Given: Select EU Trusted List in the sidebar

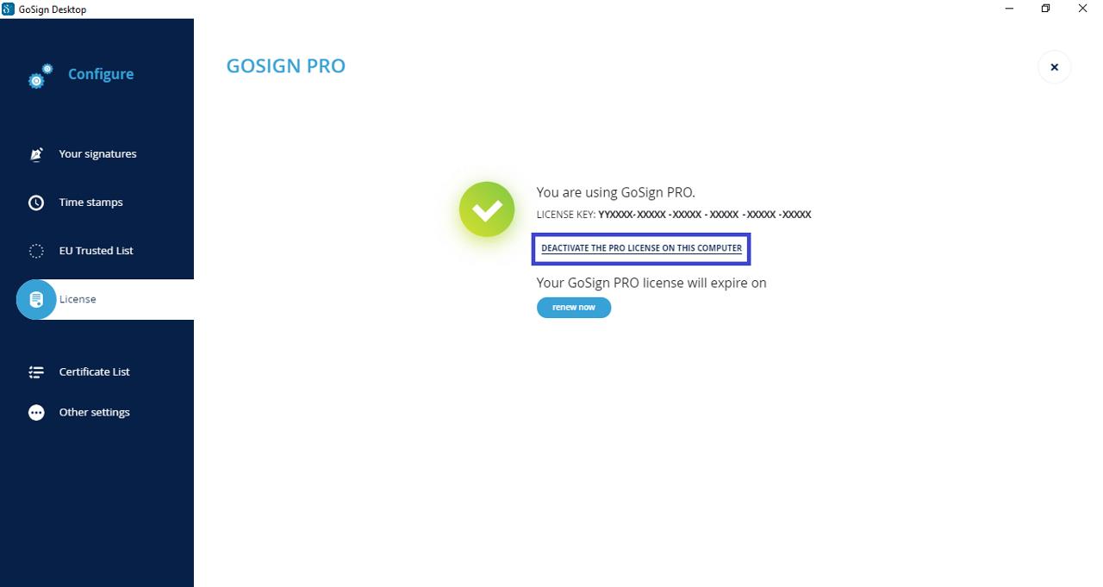Looking at the screenshot, I should pos(97,251).
